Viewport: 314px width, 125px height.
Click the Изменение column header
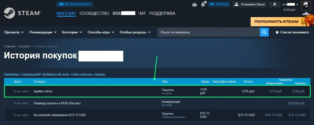tap(274, 83)
